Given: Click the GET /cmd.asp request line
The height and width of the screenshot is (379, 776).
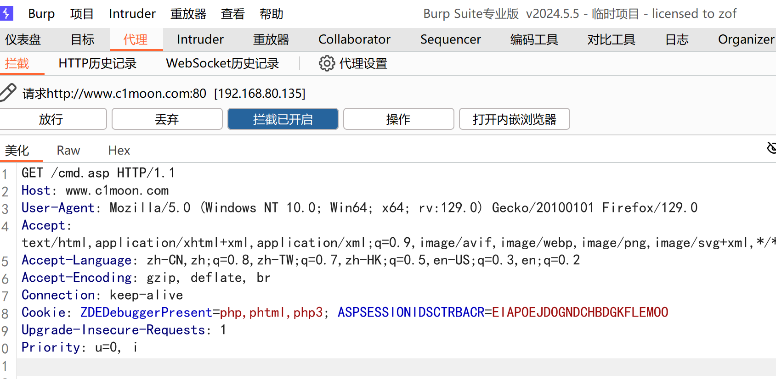Looking at the screenshot, I should pyautogui.click(x=98, y=173).
